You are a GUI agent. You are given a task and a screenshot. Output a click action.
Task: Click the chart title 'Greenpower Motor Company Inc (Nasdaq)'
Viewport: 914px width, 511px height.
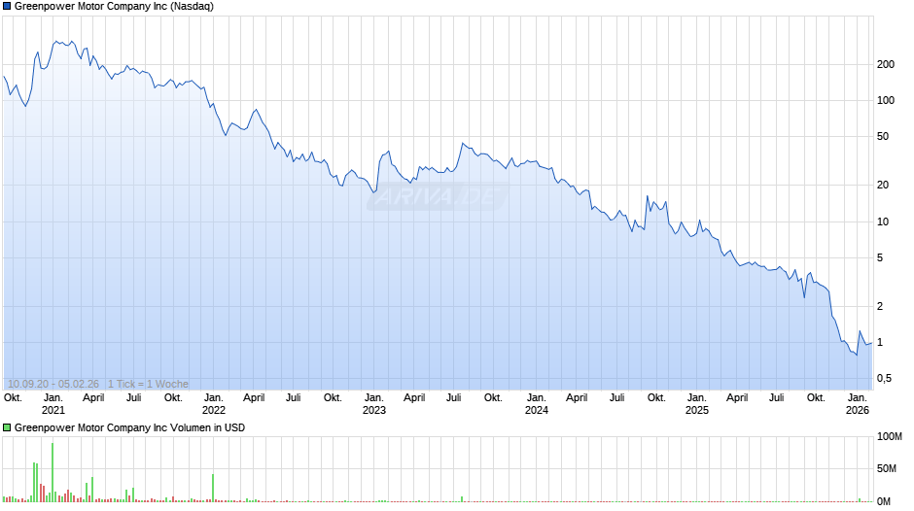114,7
